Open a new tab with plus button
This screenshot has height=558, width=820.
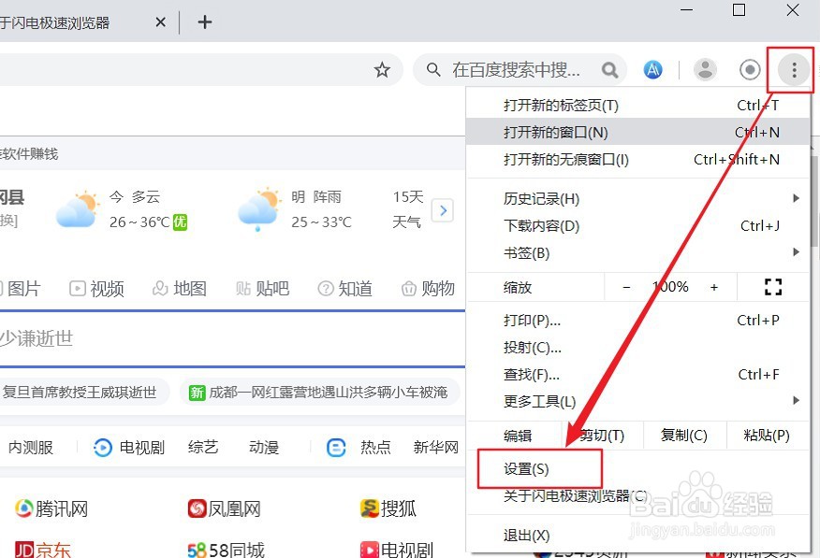pyautogui.click(x=204, y=21)
